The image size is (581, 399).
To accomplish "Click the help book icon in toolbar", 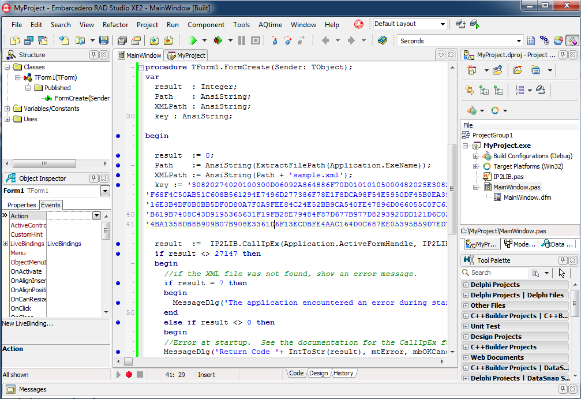I will tap(383, 40).
